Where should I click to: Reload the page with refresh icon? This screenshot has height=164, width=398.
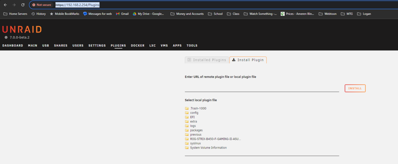[x=23, y=5]
